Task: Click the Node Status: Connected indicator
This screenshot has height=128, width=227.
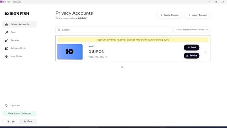Action: pyautogui.click(x=20, y=113)
